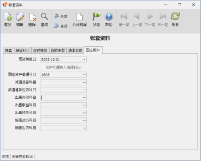Click the 失效 (Invalidate) toolbar item
Image resolution: width=201 pixels, height=161 pixels.
click(x=61, y=16)
